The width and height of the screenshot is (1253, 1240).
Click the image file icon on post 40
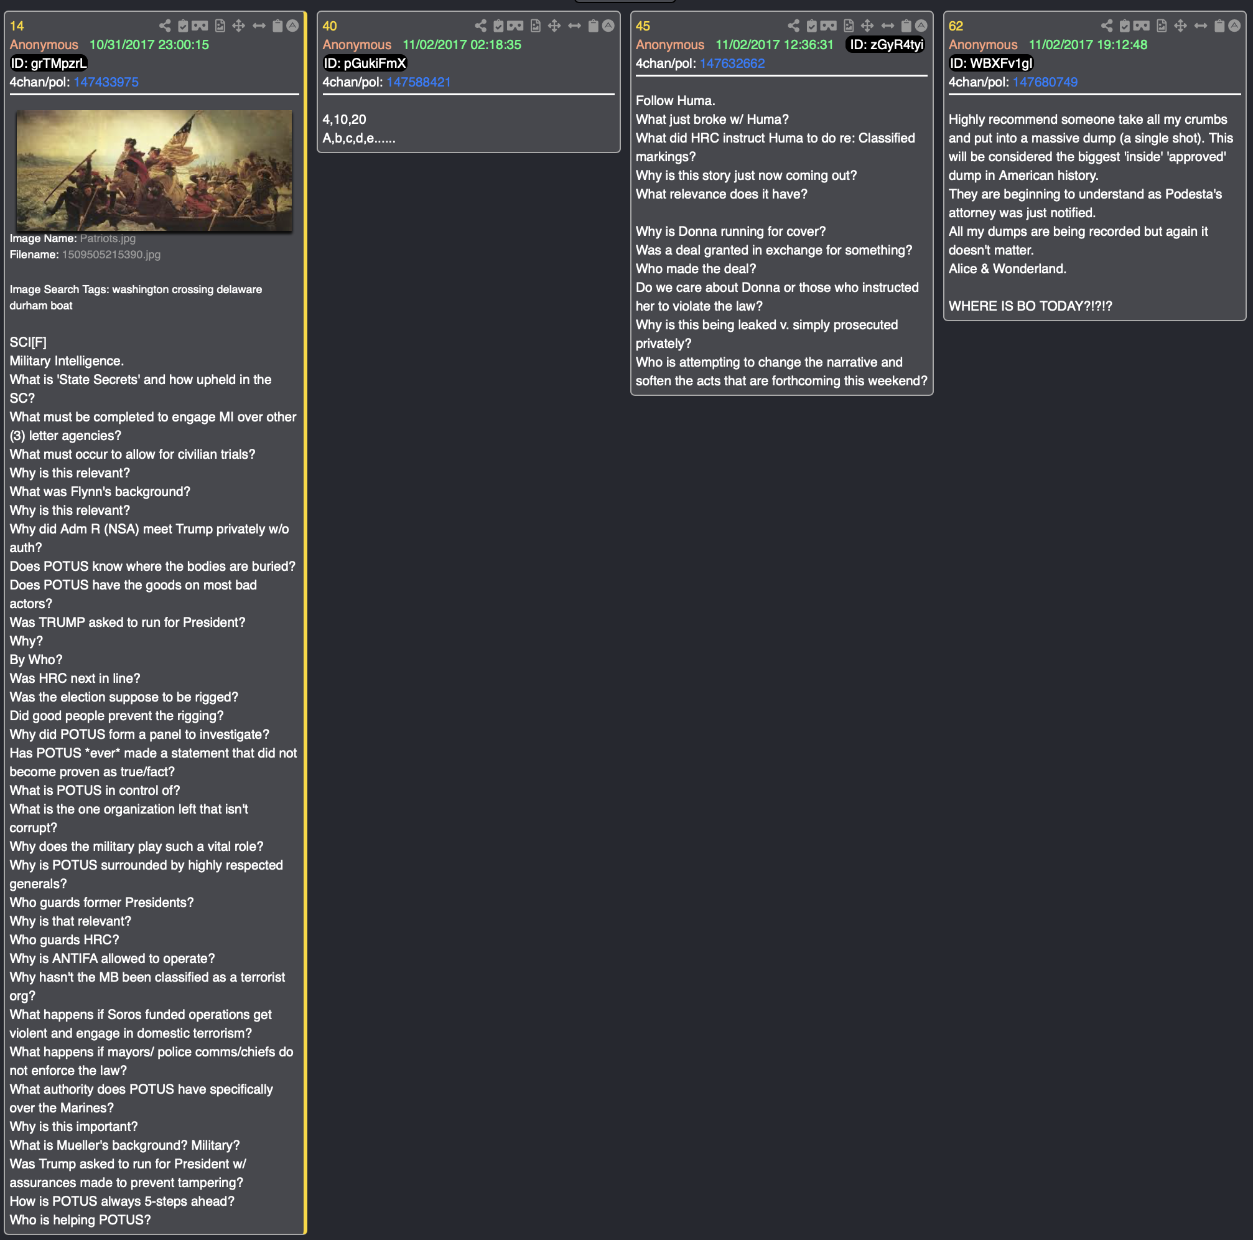pyautogui.click(x=535, y=26)
